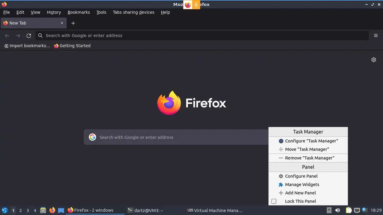
Task: Focus the address bar input field
Action: tap(202, 36)
